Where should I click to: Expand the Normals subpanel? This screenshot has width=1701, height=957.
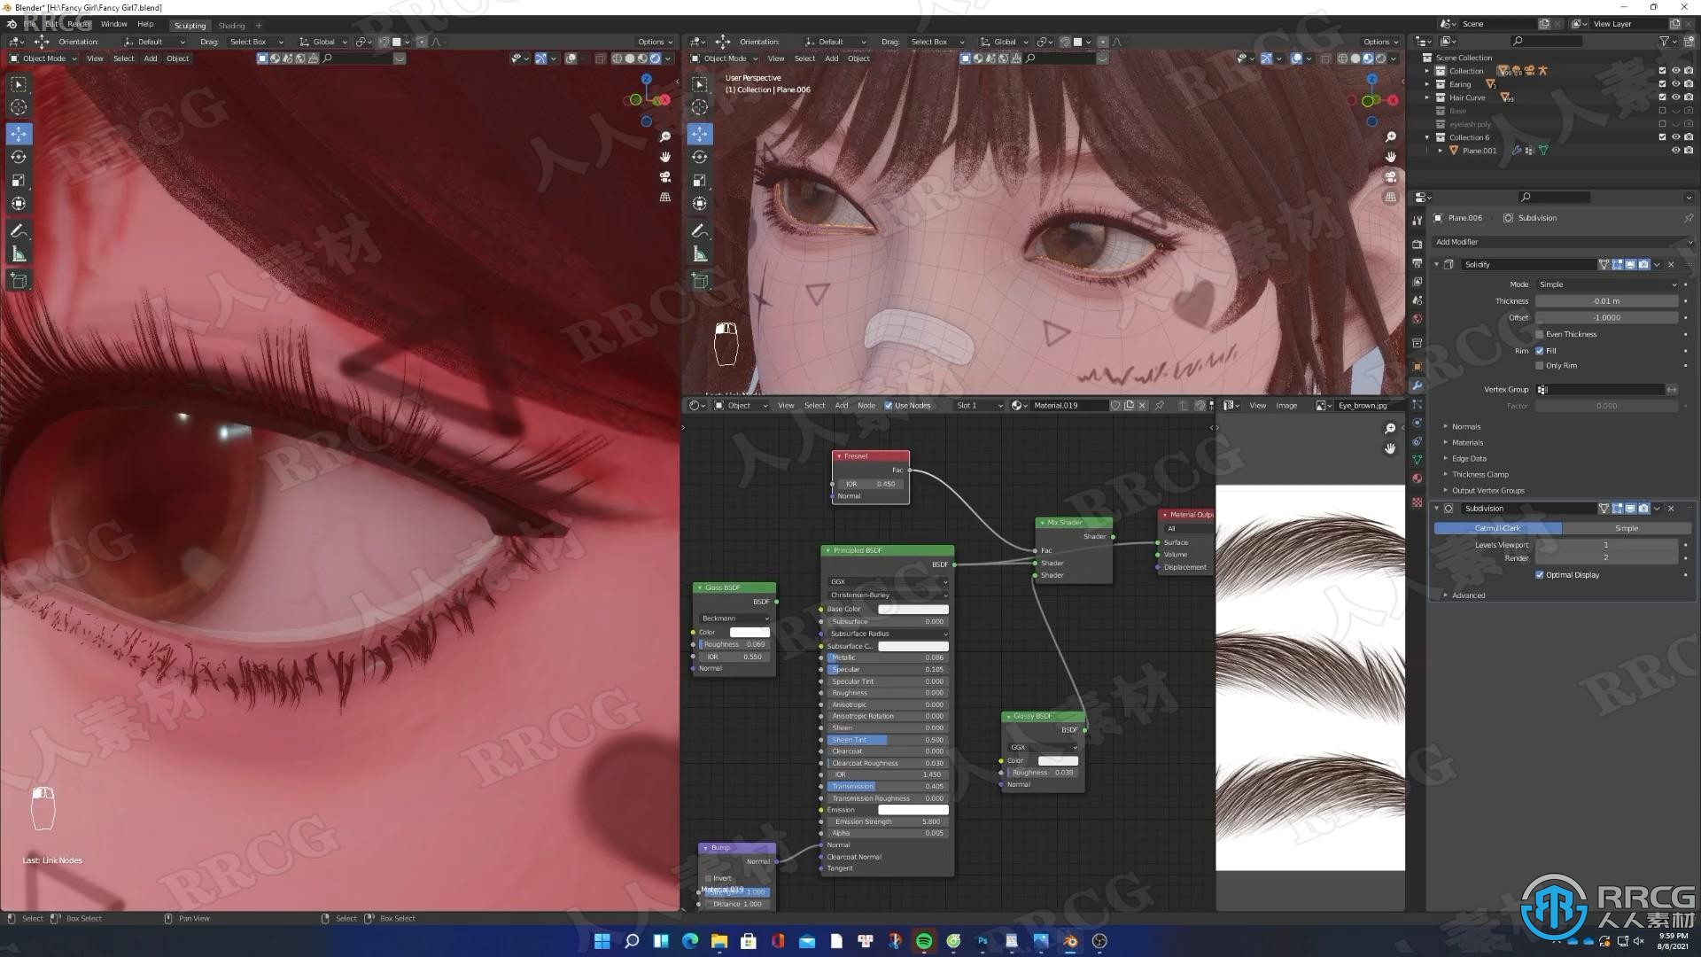(1465, 427)
